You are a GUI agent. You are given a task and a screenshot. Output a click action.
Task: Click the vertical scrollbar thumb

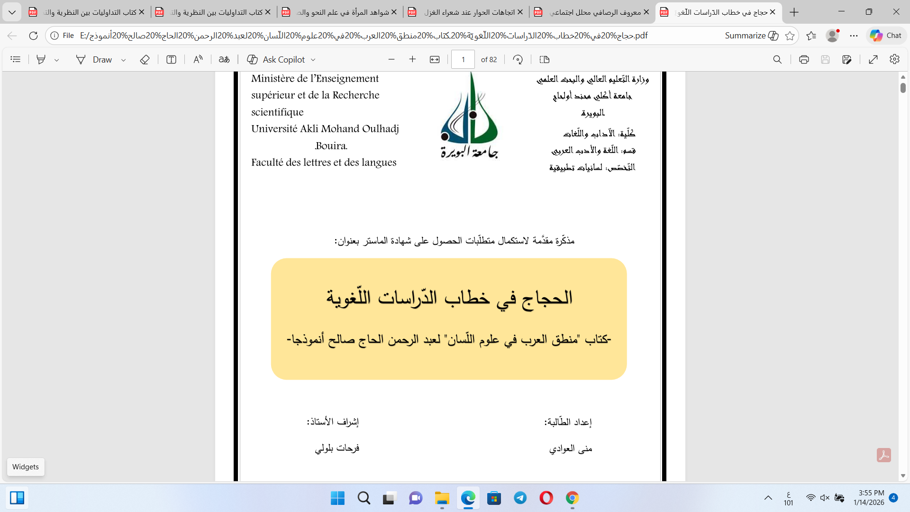903,88
